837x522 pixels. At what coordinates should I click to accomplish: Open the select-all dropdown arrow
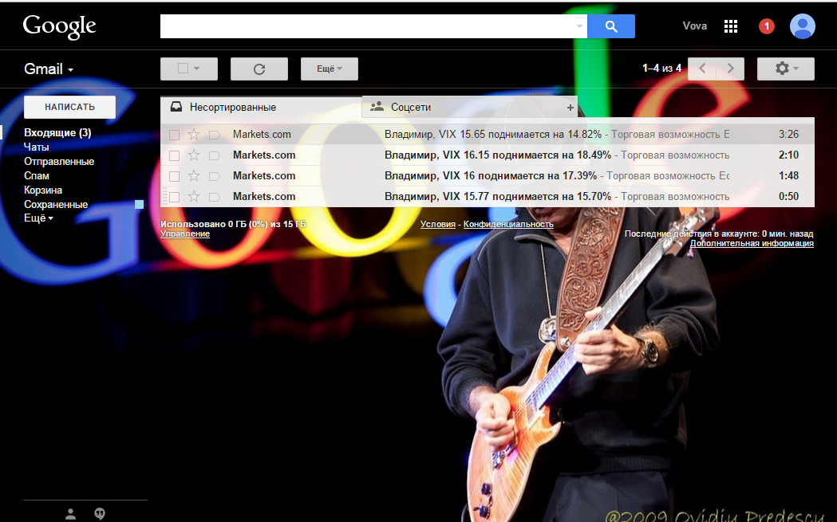pyautogui.click(x=197, y=69)
